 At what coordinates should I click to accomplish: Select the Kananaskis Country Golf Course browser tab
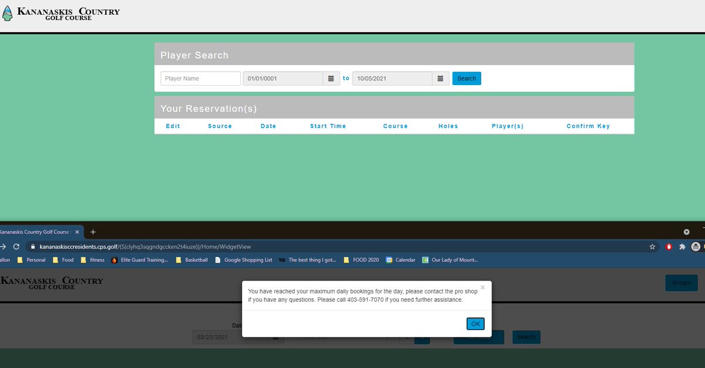click(x=35, y=232)
